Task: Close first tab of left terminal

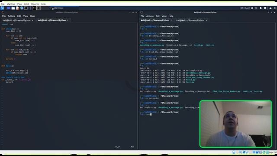Action: [32, 20]
